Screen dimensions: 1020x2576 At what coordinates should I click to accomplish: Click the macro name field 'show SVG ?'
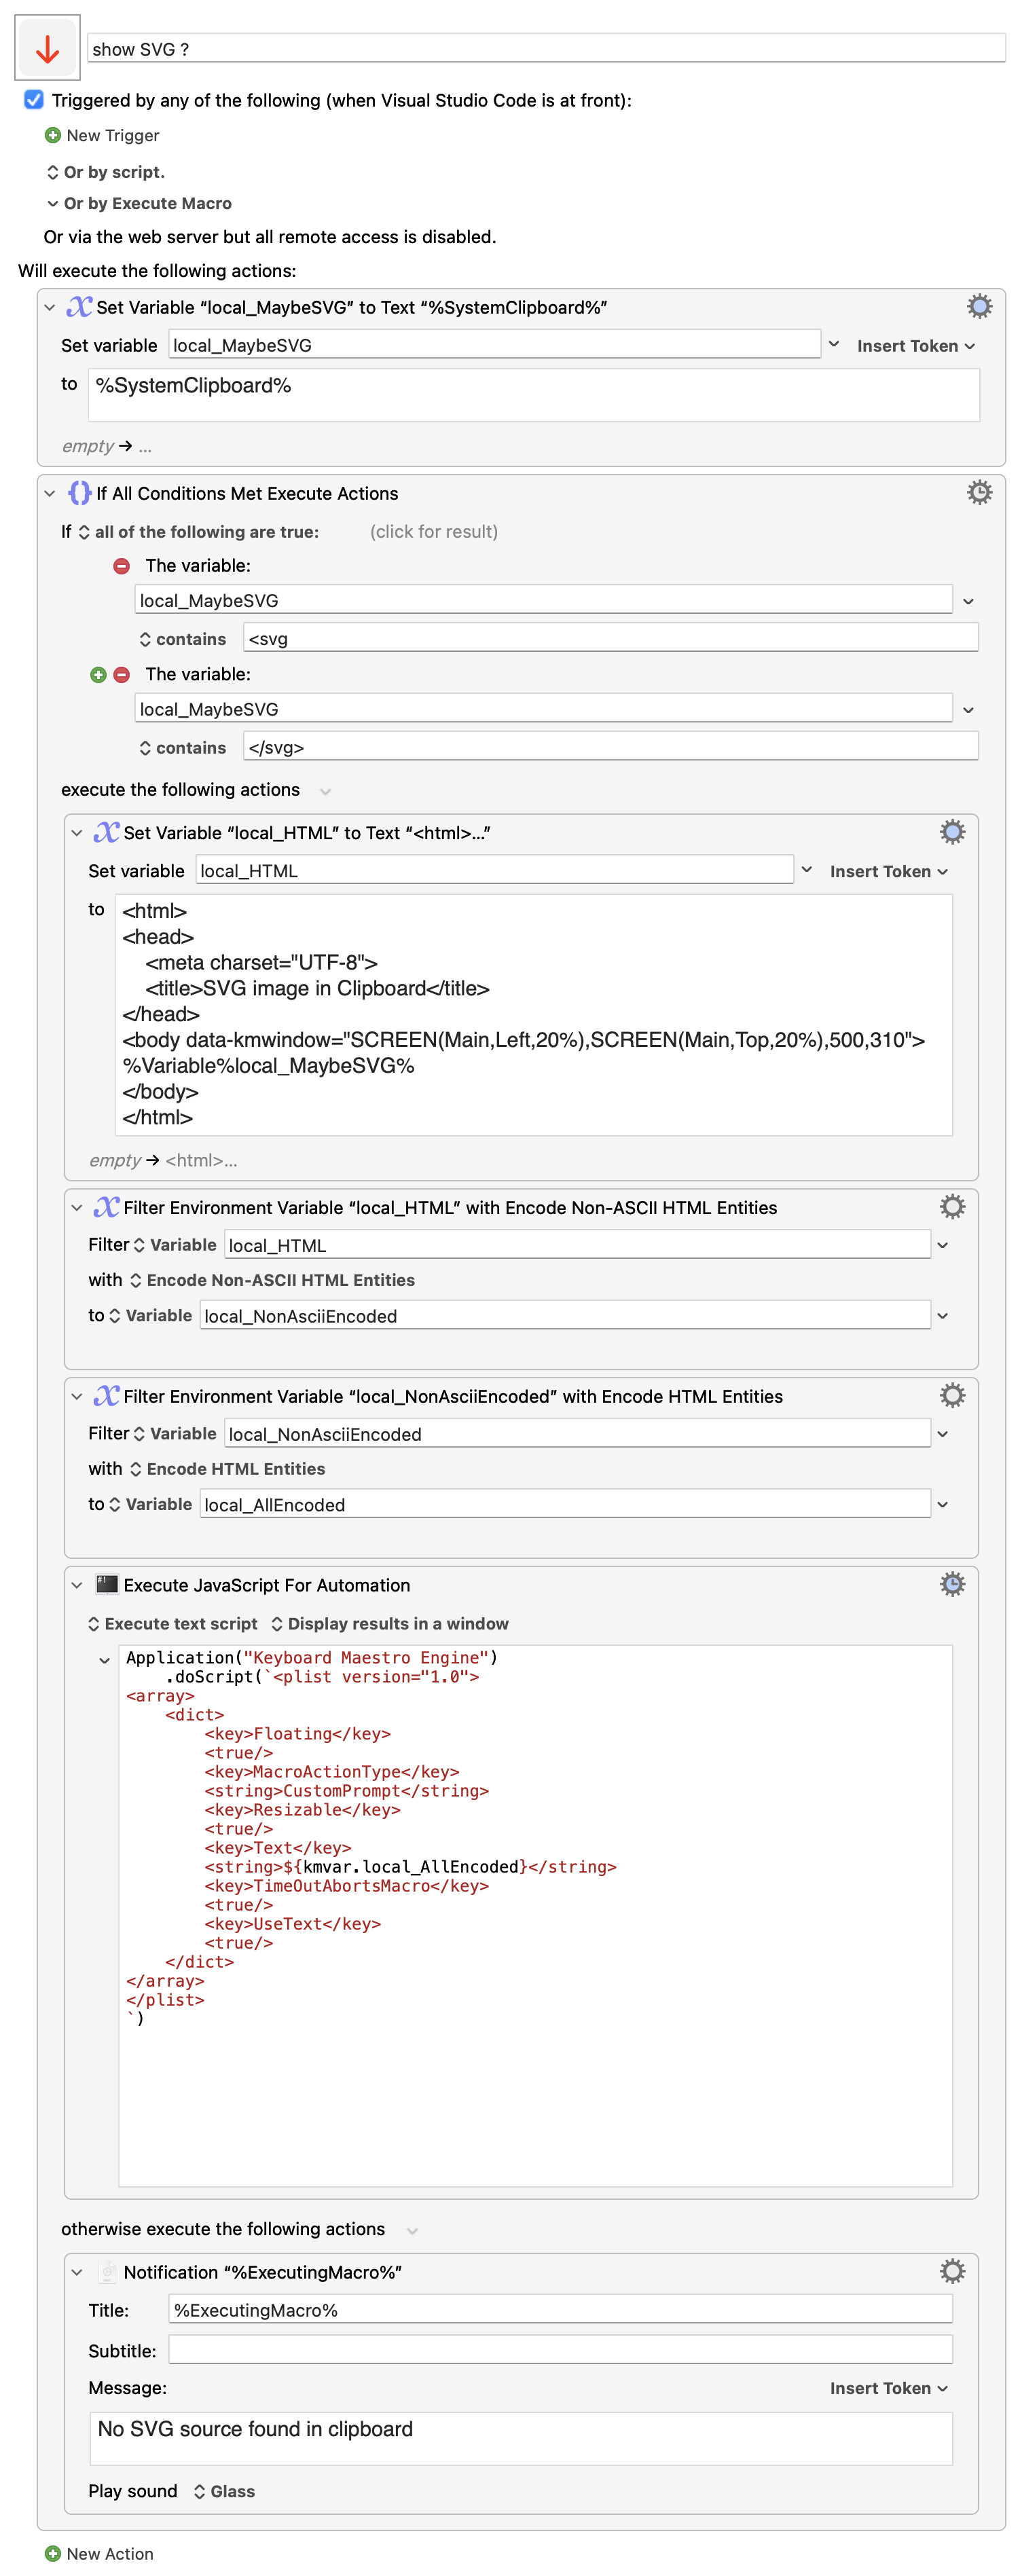point(545,49)
